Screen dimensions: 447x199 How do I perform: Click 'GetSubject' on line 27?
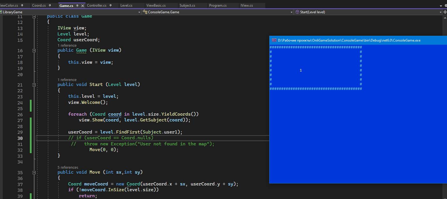153,120
